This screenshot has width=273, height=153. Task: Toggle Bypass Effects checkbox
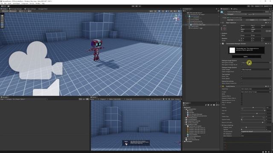(242, 96)
